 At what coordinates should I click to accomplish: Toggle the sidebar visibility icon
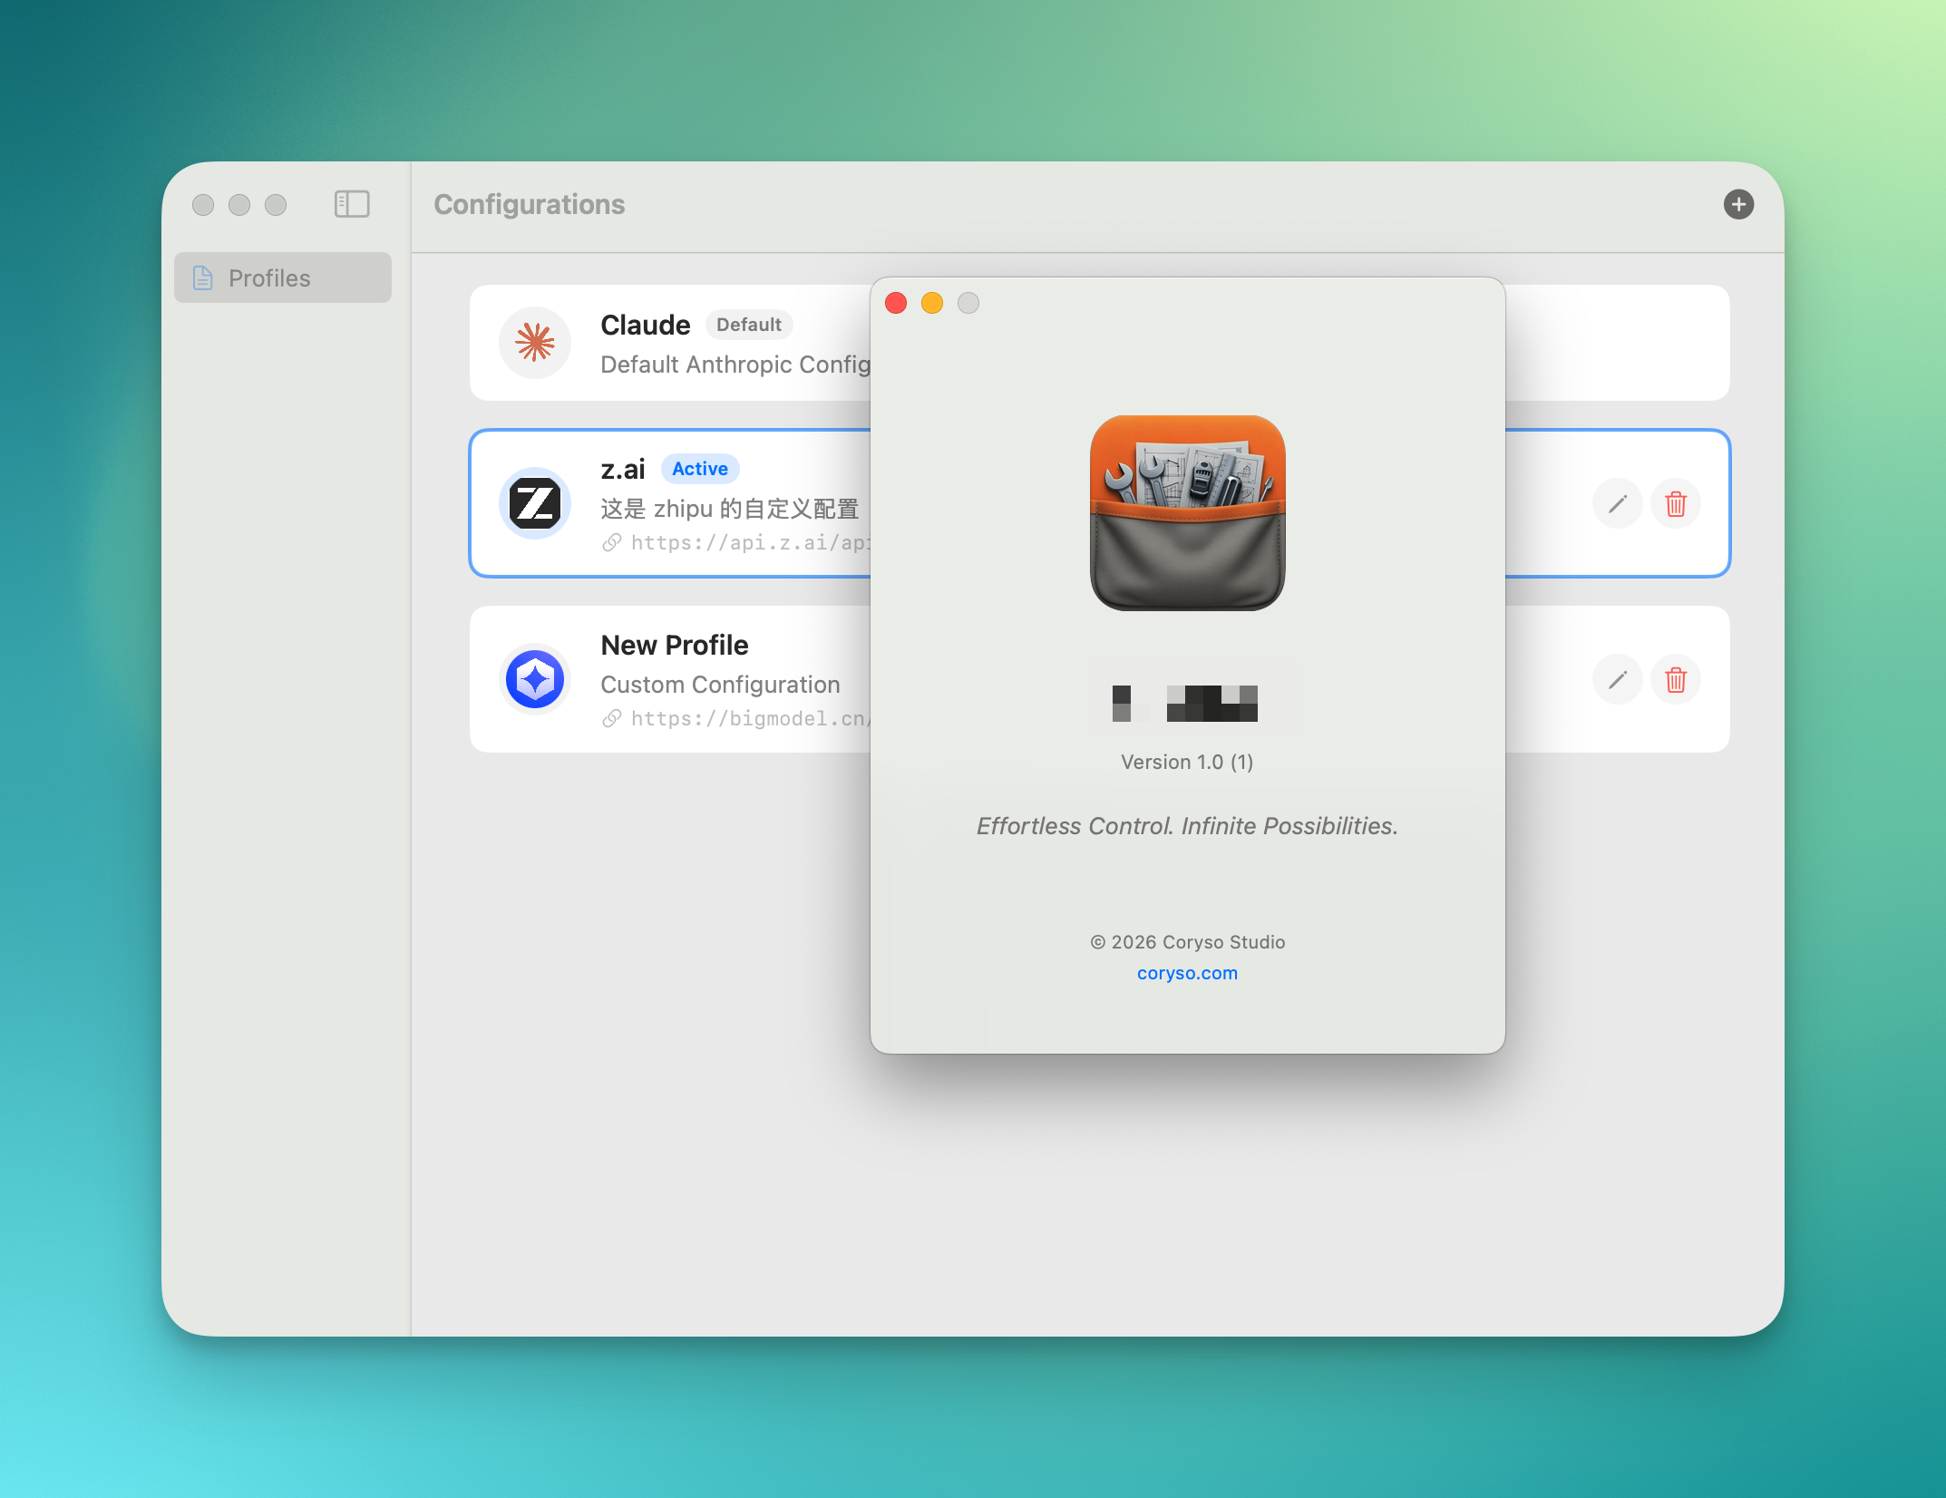click(x=352, y=204)
